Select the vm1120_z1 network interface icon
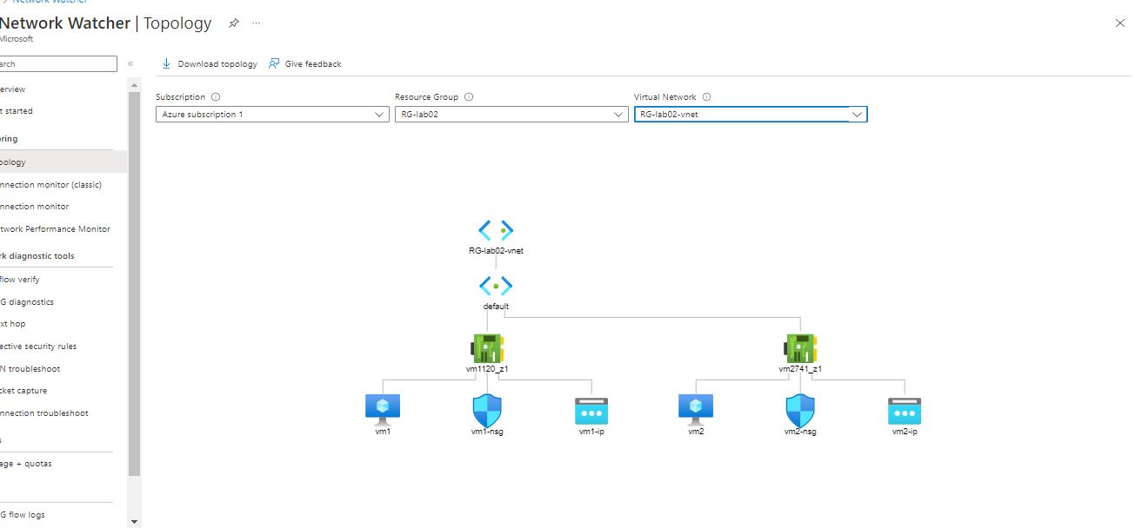The width and height of the screenshot is (1142, 528). click(x=486, y=346)
